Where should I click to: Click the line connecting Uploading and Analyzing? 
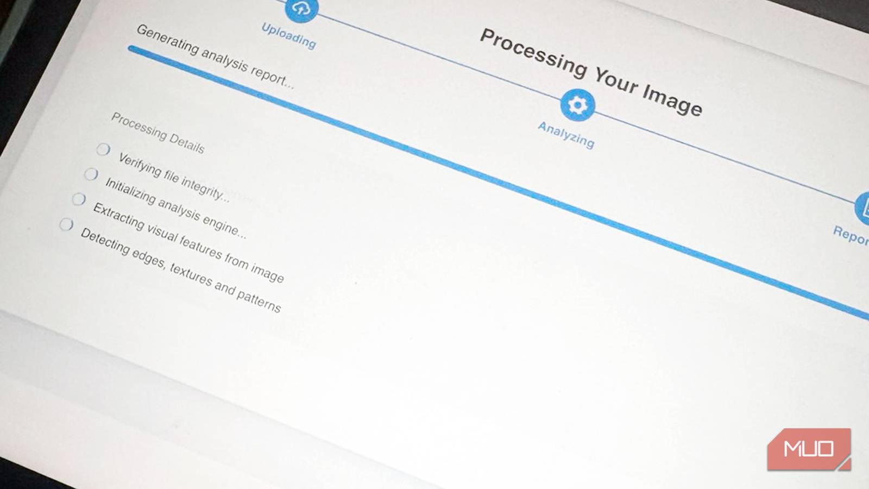click(439, 57)
